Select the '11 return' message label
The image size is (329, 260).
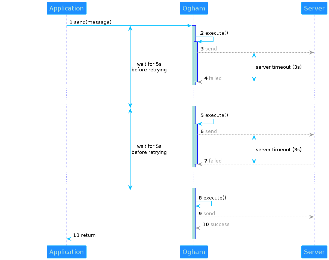point(84,235)
